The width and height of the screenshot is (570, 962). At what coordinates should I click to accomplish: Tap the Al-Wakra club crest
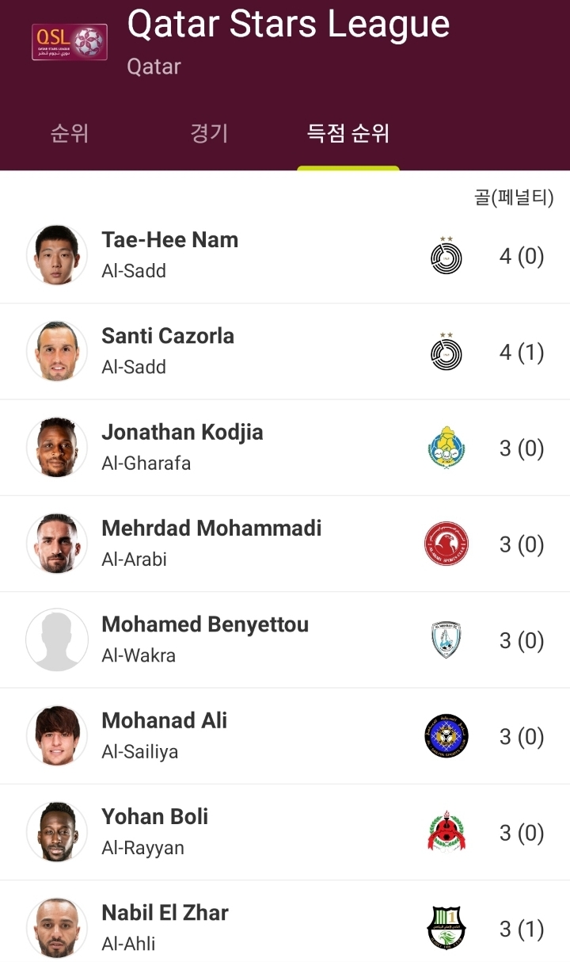click(x=446, y=640)
